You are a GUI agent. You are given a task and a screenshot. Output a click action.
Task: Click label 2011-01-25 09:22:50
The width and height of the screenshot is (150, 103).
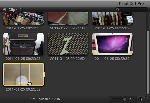click(x=67, y=59)
